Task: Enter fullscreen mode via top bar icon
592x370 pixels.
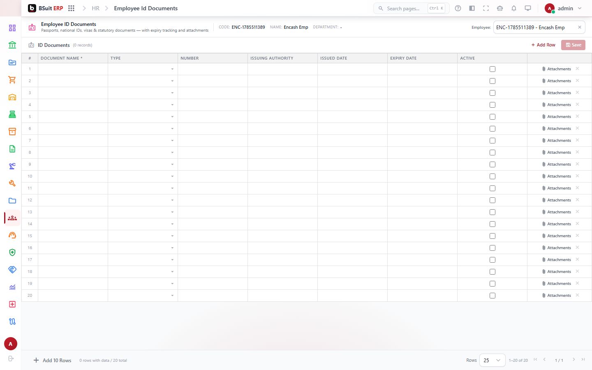Action: coord(486,8)
